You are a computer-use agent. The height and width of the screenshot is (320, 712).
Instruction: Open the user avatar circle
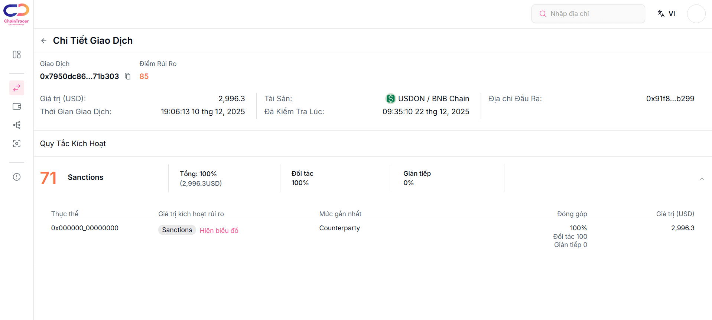[696, 14]
